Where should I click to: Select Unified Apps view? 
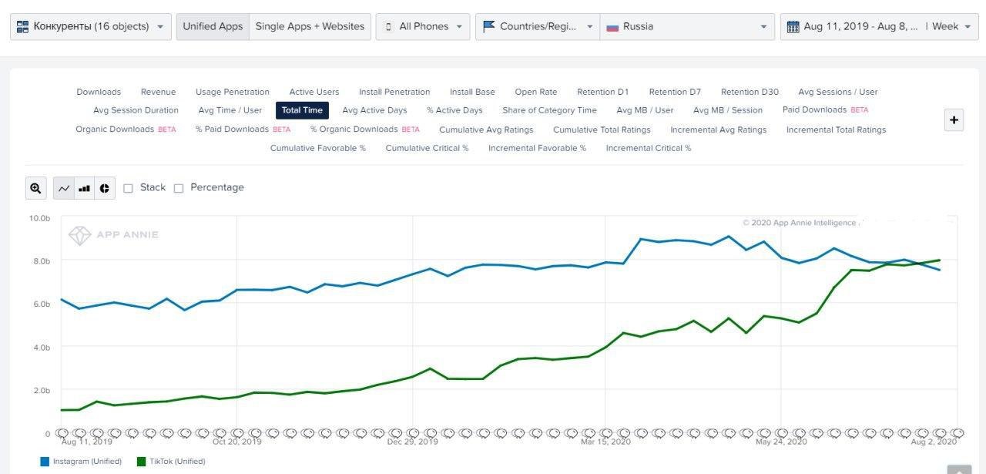[x=213, y=26]
